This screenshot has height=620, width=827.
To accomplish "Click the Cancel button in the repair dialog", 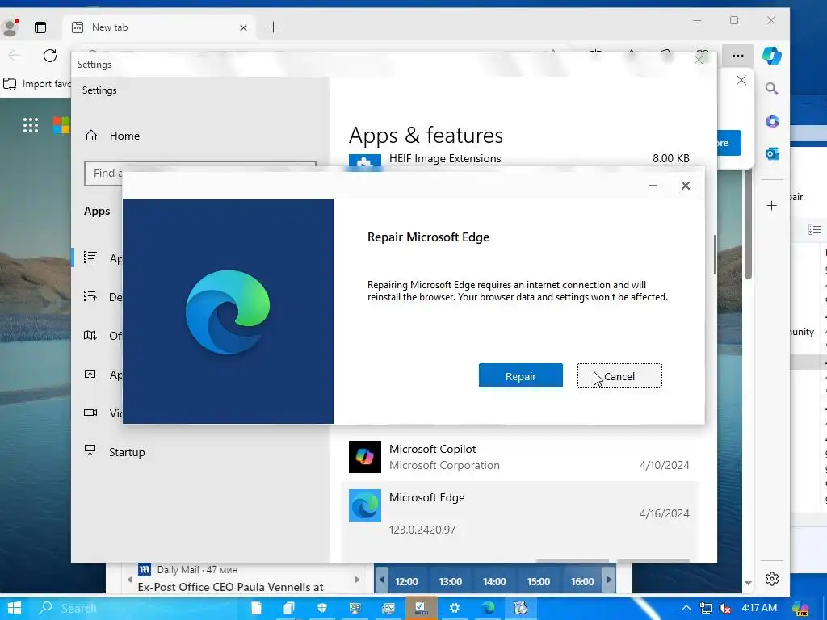I will click(619, 376).
